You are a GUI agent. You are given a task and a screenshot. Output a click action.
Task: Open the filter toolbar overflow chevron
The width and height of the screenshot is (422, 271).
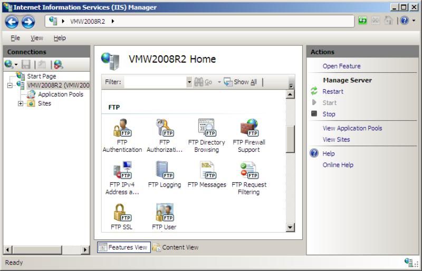pos(291,86)
